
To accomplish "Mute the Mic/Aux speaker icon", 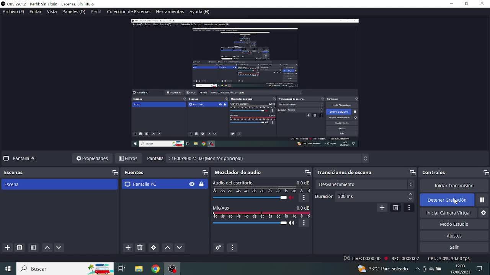I will point(291,223).
